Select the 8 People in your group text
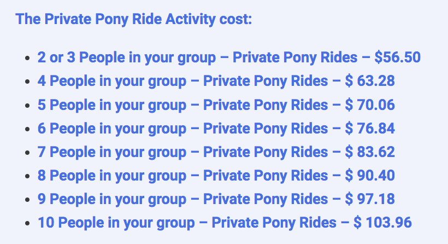The image size is (448, 244). click(111, 176)
